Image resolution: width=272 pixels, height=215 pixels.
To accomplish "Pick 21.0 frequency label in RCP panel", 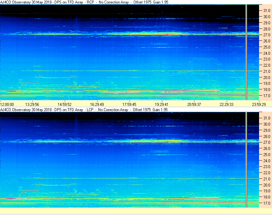I will (x=267, y=71).
